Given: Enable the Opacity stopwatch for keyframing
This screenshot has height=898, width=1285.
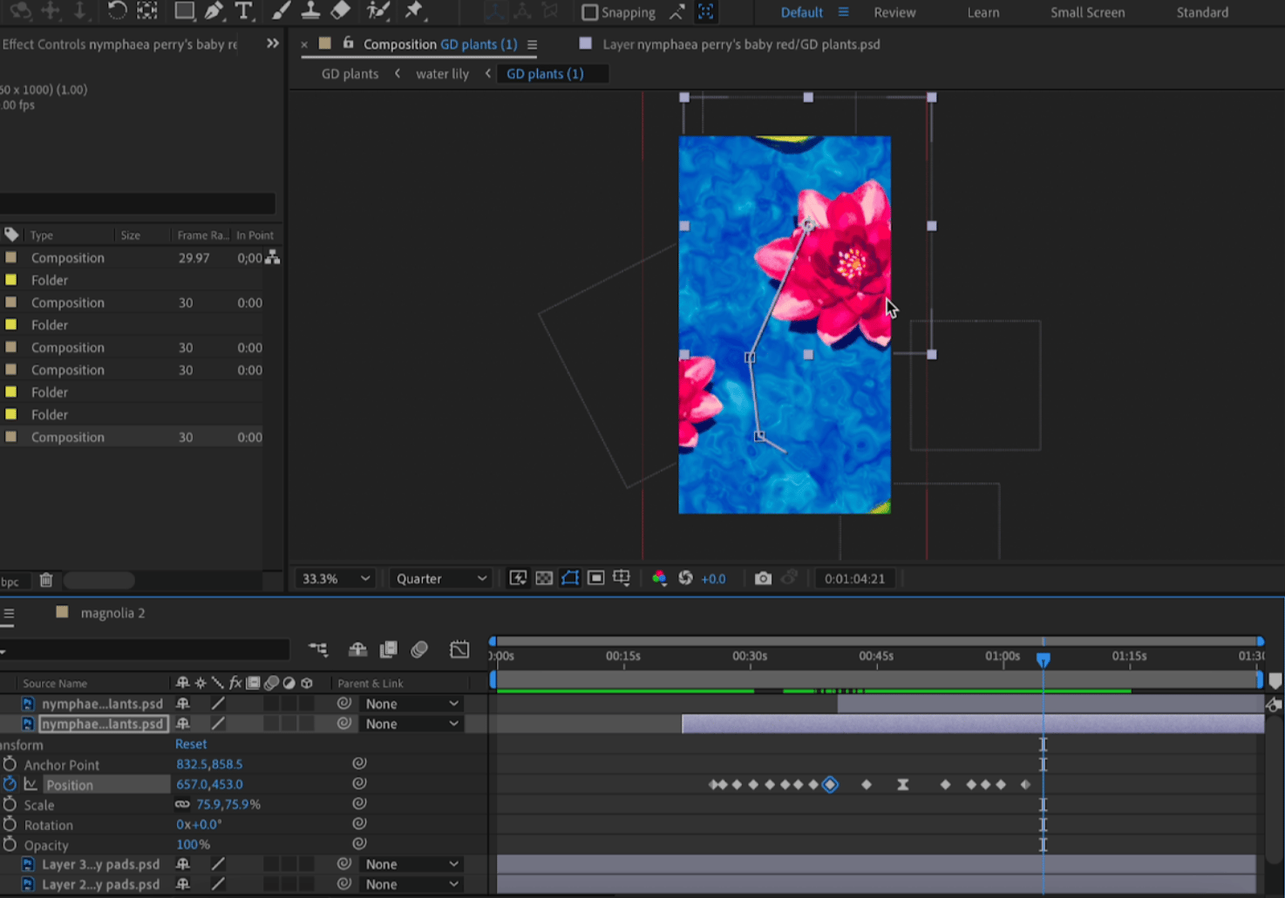Looking at the screenshot, I should [x=10, y=844].
